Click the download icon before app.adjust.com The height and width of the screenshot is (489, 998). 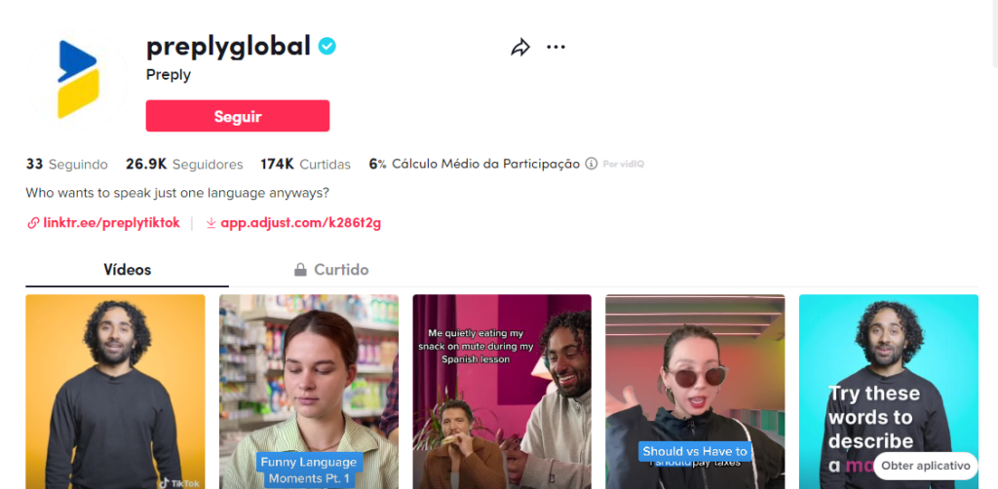click(211, 223)
